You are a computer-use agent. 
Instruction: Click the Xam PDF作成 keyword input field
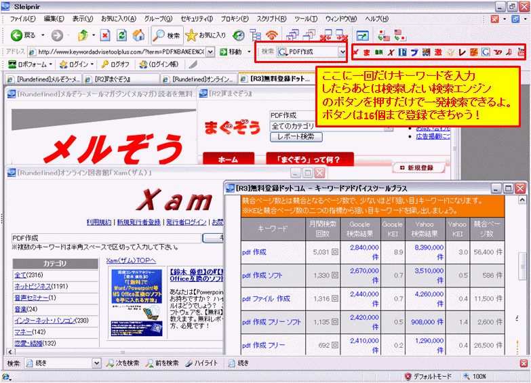(x=106, y=238)
